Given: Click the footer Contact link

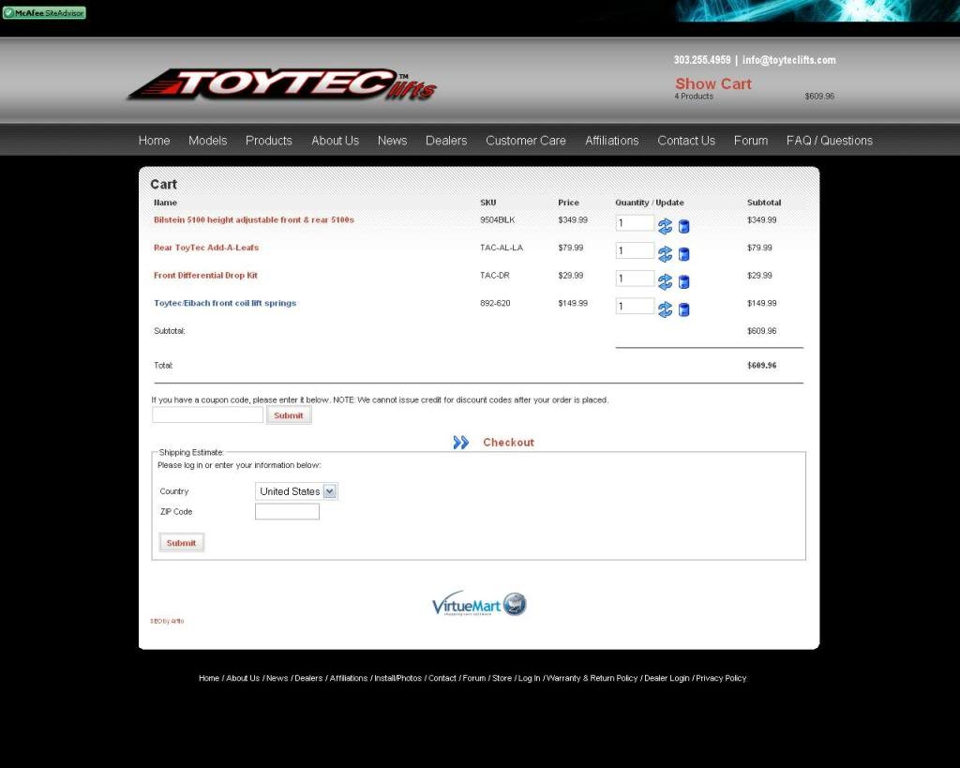Looking at the screenshot, I should [442, 678].
